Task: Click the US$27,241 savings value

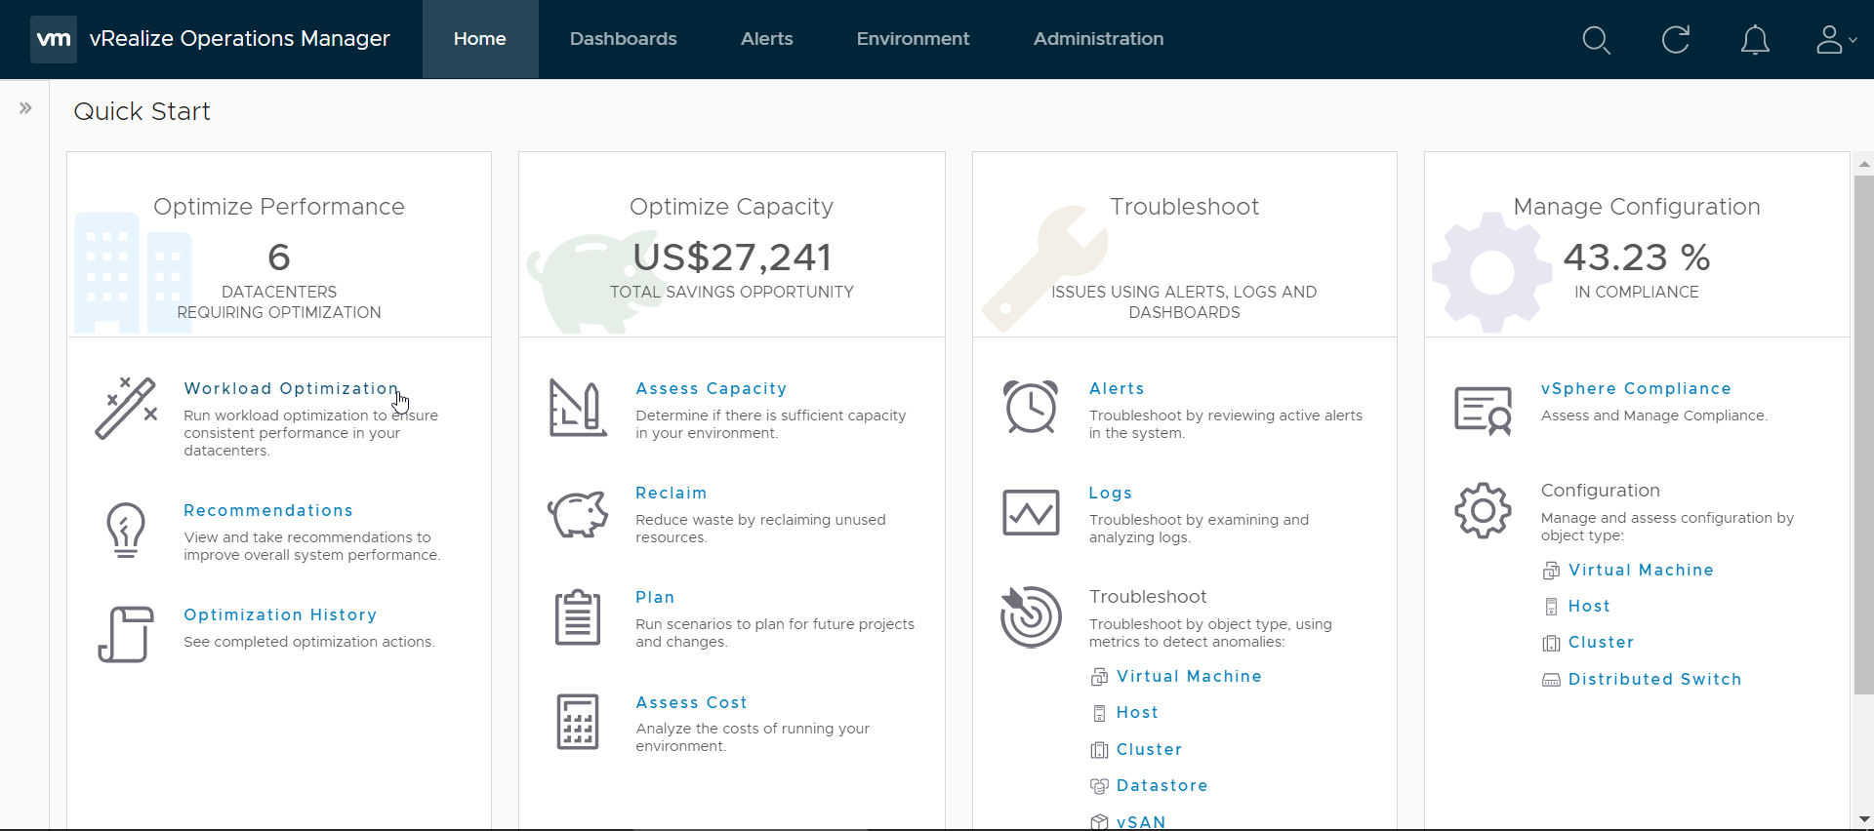Action: pos(732,257)
